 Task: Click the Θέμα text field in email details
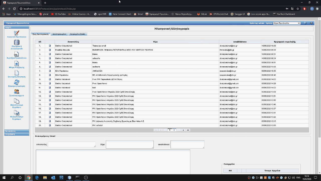[x=129, y=145]
